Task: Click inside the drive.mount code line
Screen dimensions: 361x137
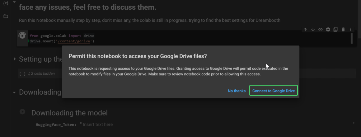Action: (x=62, y=41)
